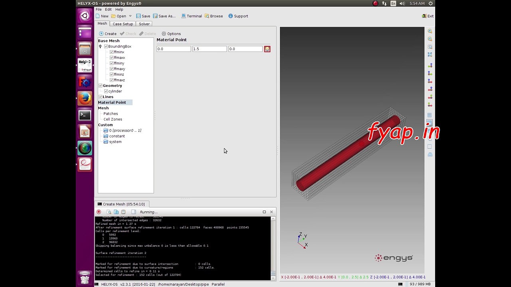
Task: Switch to the Solver tab
Action: [144, 24]
